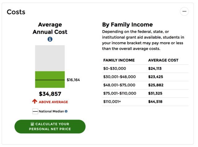Viewport: 198px width, 147px height.
Task: Click the National Median info icon
Action: (x=66, y=111)
